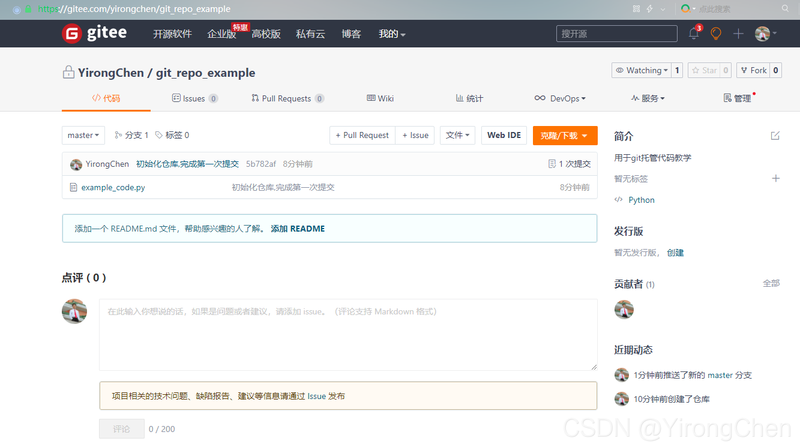Click the site security shield icon
This screenshot has height=447, width=800.
28,9
